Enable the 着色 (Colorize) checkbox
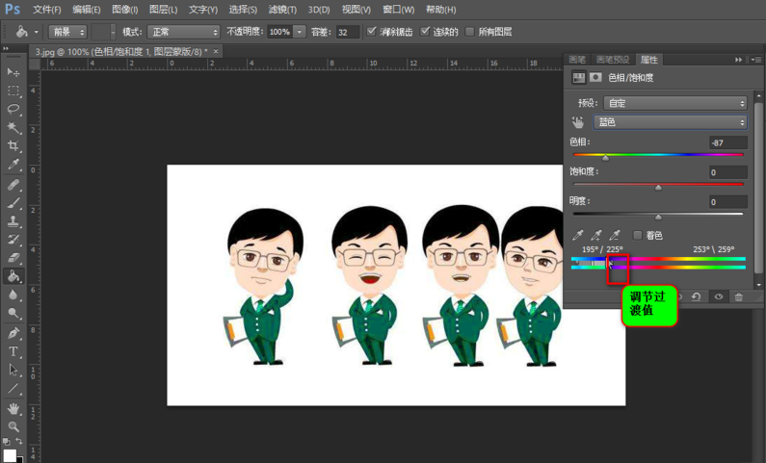This screenshot has height=463, width=766. [637, 235]
